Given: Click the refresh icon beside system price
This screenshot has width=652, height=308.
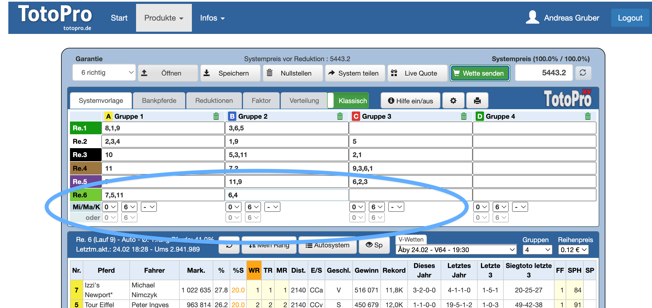Looking at the screenshot, I should [583, 73].
